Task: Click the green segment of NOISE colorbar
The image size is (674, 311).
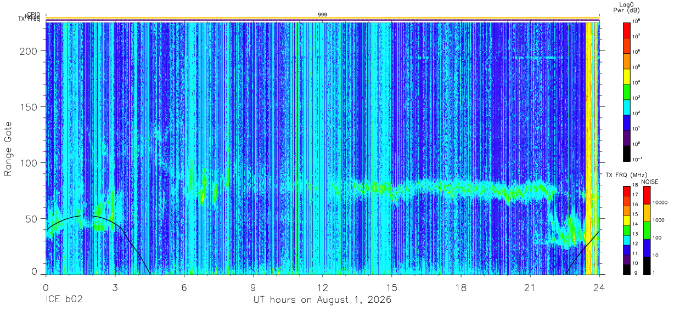Action: [647, 230]
